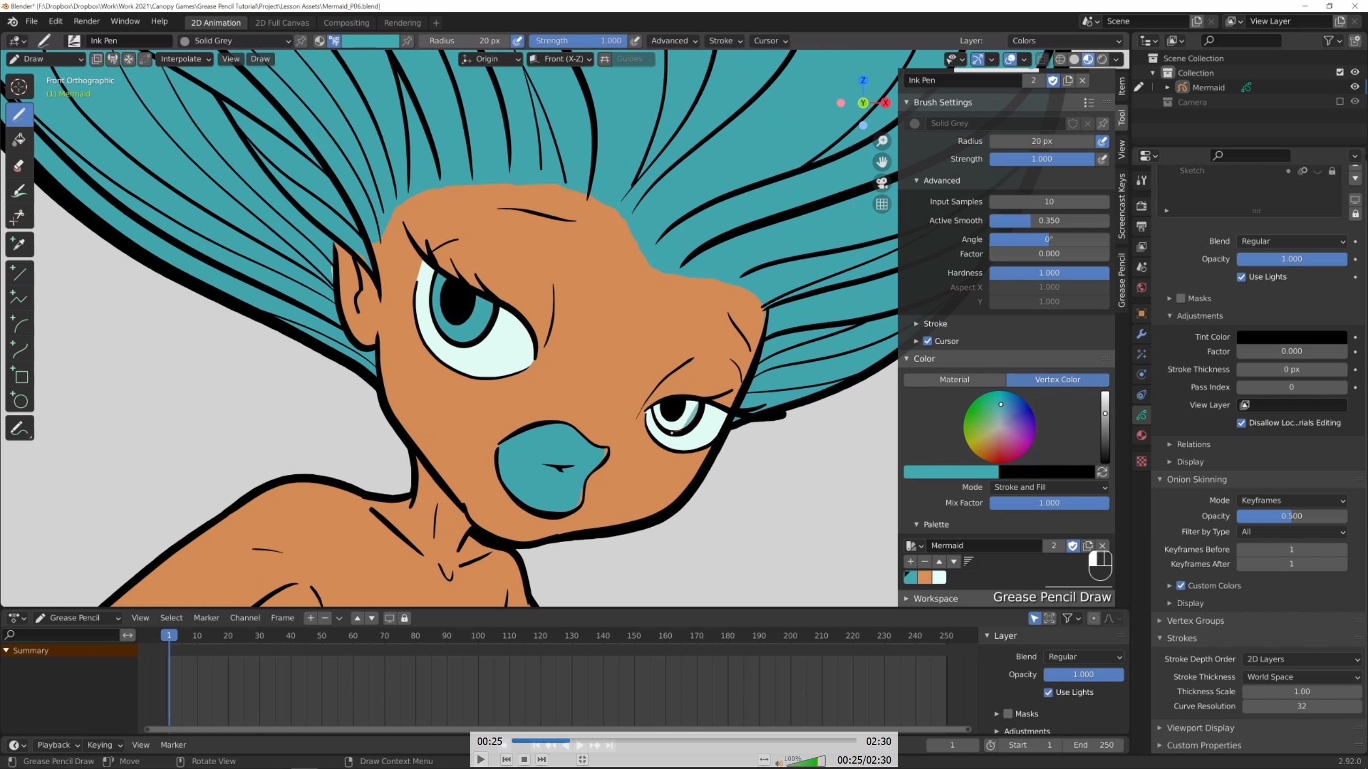Open Onion Skinning Mode Keyframes dropdown

click(1292, 500)
